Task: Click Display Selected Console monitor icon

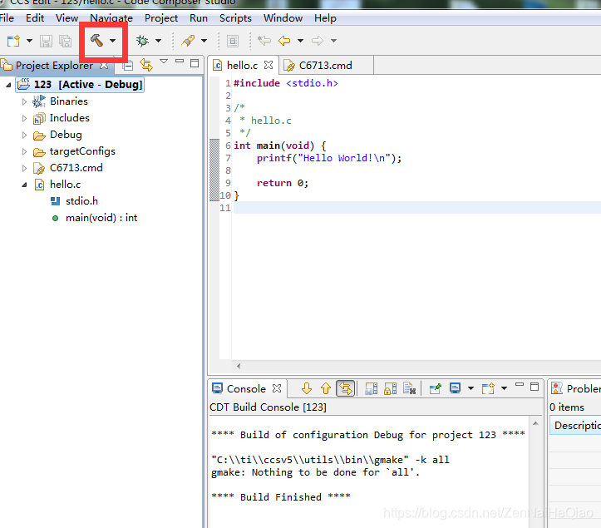Action: [x=455, y=388]
